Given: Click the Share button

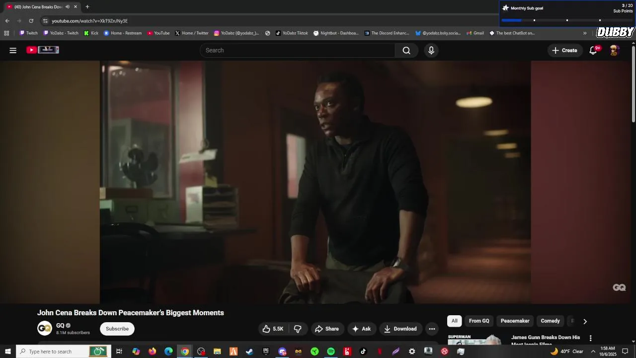Looking at the screenshot, I should tap(327, 329).
